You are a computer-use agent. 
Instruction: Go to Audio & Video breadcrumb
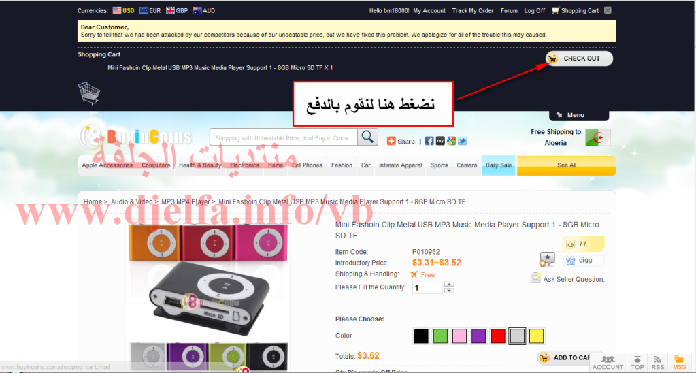coord(132,201)
